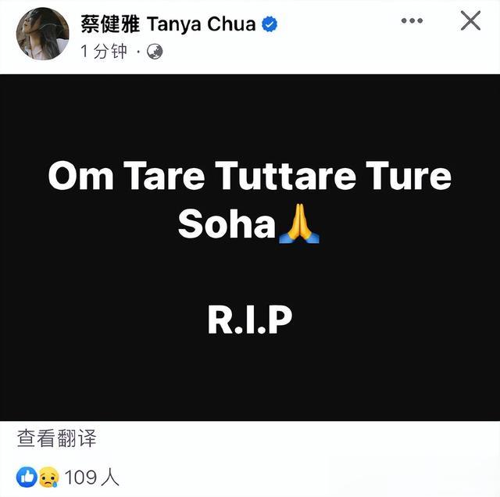Click the word Tare in mantra

(x=164, y=176)
